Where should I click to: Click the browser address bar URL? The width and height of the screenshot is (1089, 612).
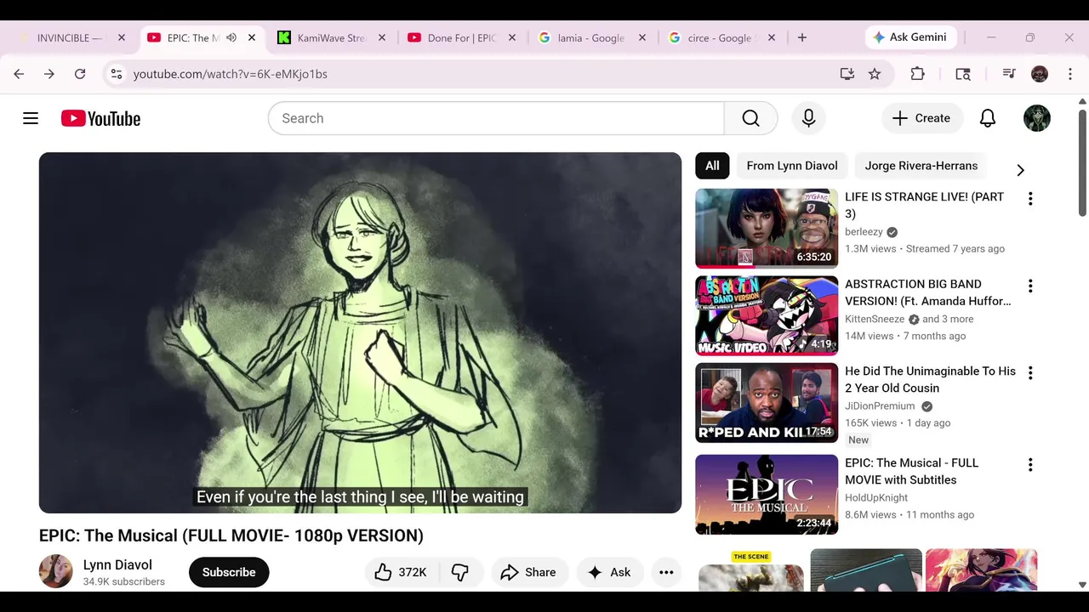click(x=231, y=74)
